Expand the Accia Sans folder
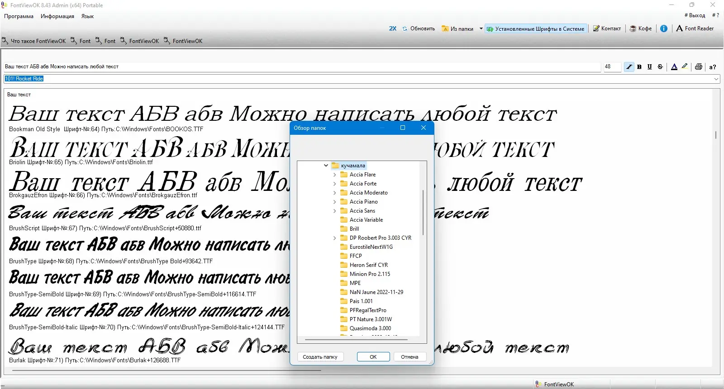This screenshot has height=389, width=724. (x=335, y=211)
